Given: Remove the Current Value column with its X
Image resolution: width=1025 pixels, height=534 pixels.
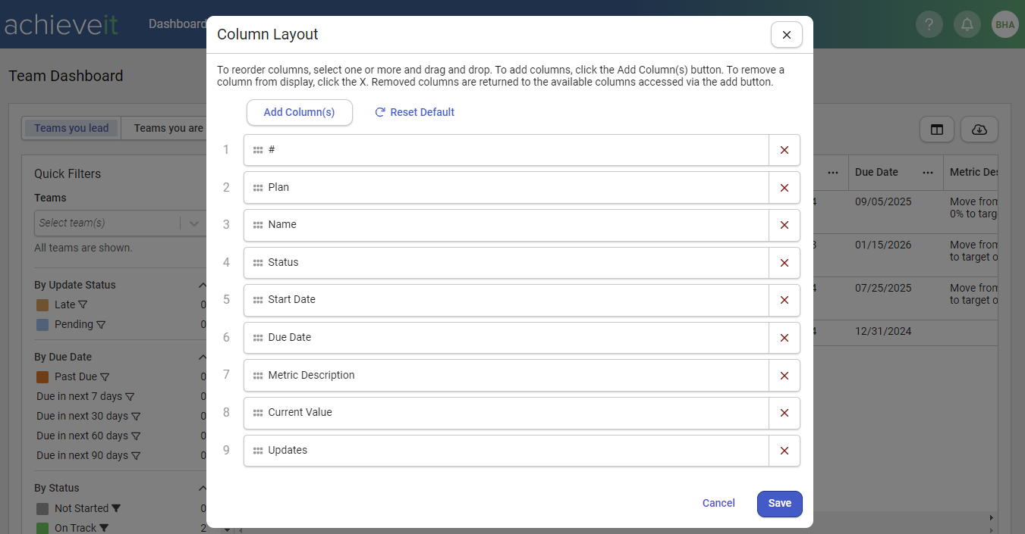Looking at the screenshot, I should pyautogui.click(x=784, y=413).
